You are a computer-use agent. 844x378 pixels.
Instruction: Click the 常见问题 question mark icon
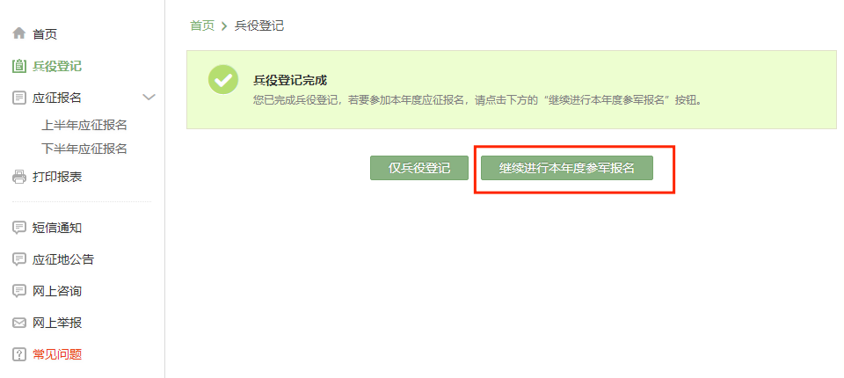18,354
